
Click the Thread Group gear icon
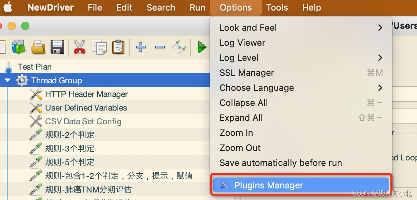tap(22, 81)
